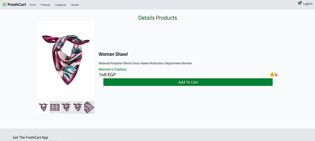Screen dimensions: 315x141
Task: Open the Brands nav link
Action: [x=75, y=5]
